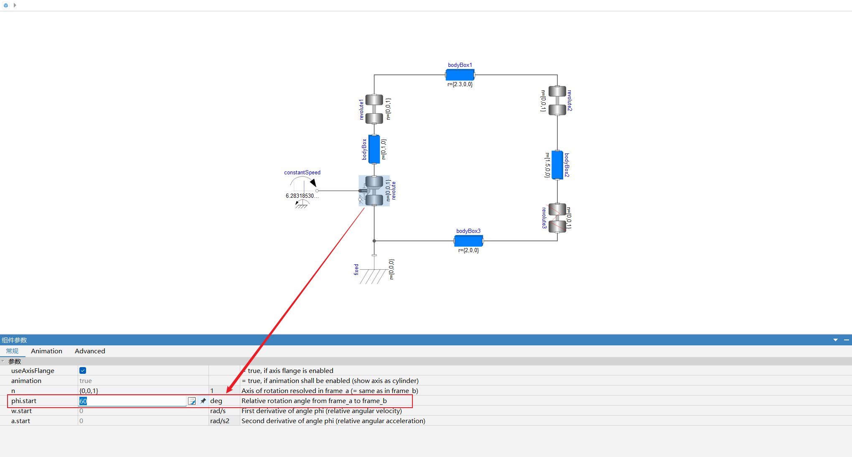
Task: Click the 'Axis of rotation resolved in frame_a' description
Action: [x=330, y=391]
